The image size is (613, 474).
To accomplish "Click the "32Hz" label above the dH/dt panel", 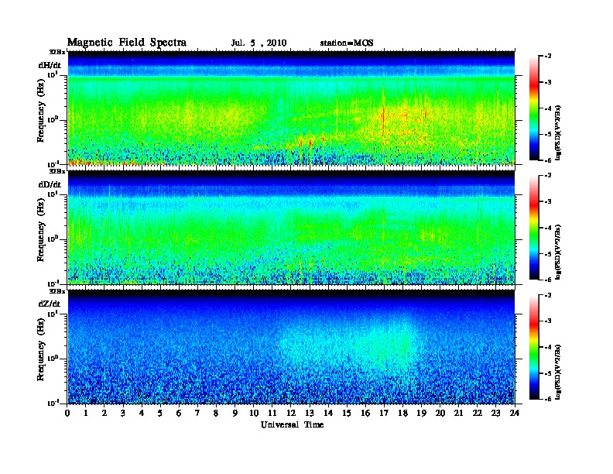I will pos(57,52).
